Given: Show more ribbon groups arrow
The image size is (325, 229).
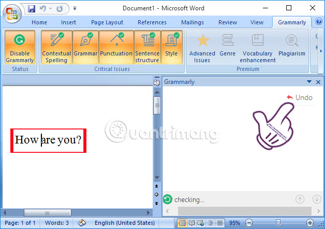Looking at the screenshot, I should [x=321, y=51].
